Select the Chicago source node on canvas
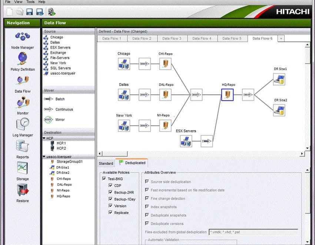The width and height of the screenshot is (315, 245). tap(124, 64)
